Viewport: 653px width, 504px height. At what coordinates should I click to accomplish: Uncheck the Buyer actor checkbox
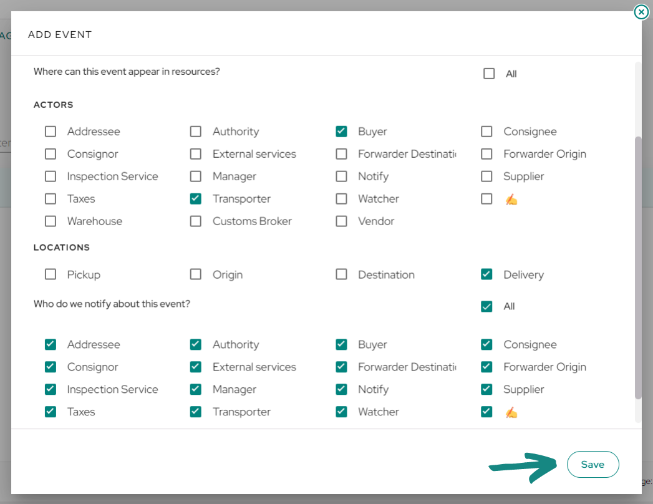pyautogui.click(x=341, y=132)
